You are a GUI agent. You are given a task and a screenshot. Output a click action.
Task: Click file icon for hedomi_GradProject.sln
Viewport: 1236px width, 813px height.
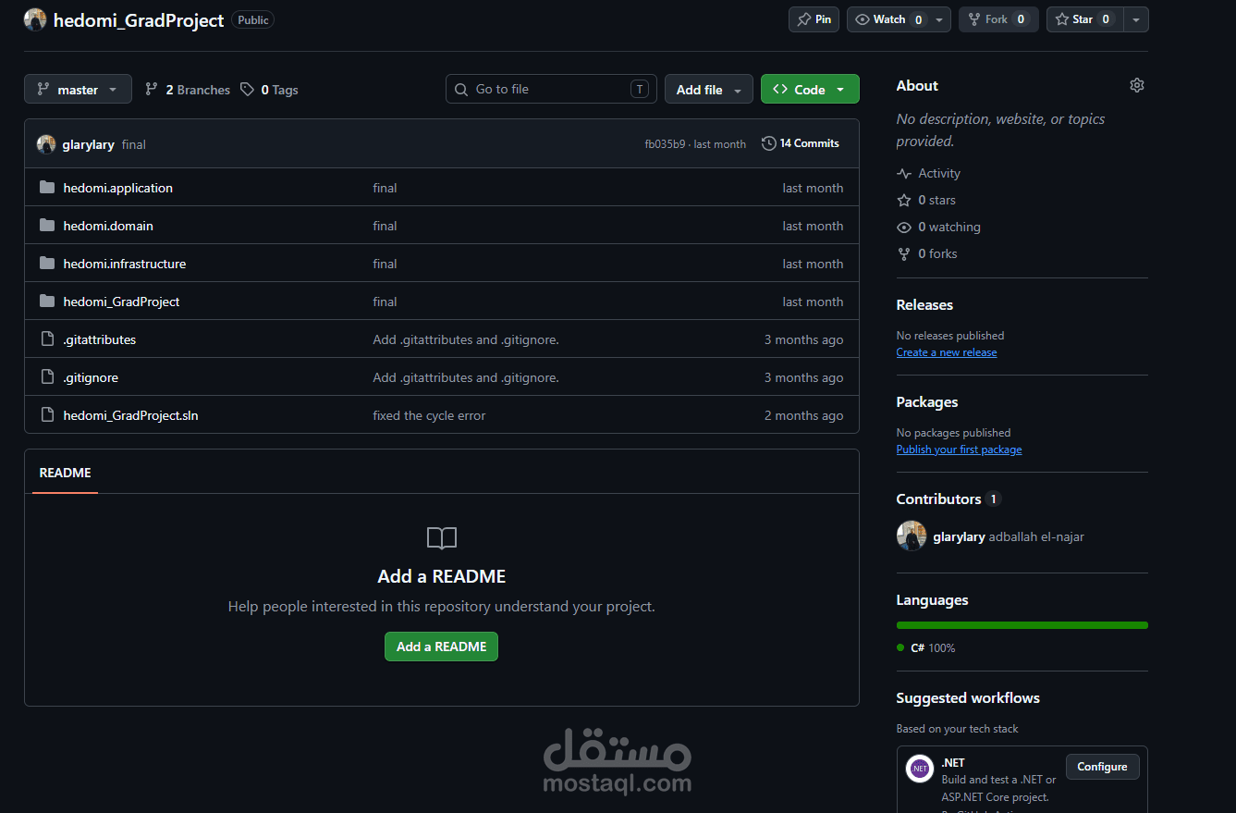(x=47, y=415)
